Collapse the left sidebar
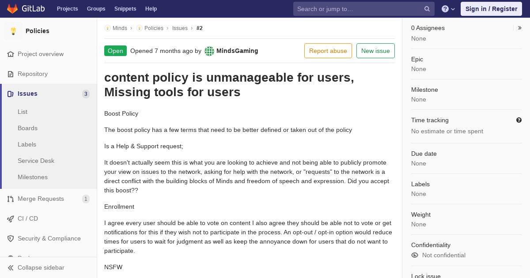 coord(41,267)
